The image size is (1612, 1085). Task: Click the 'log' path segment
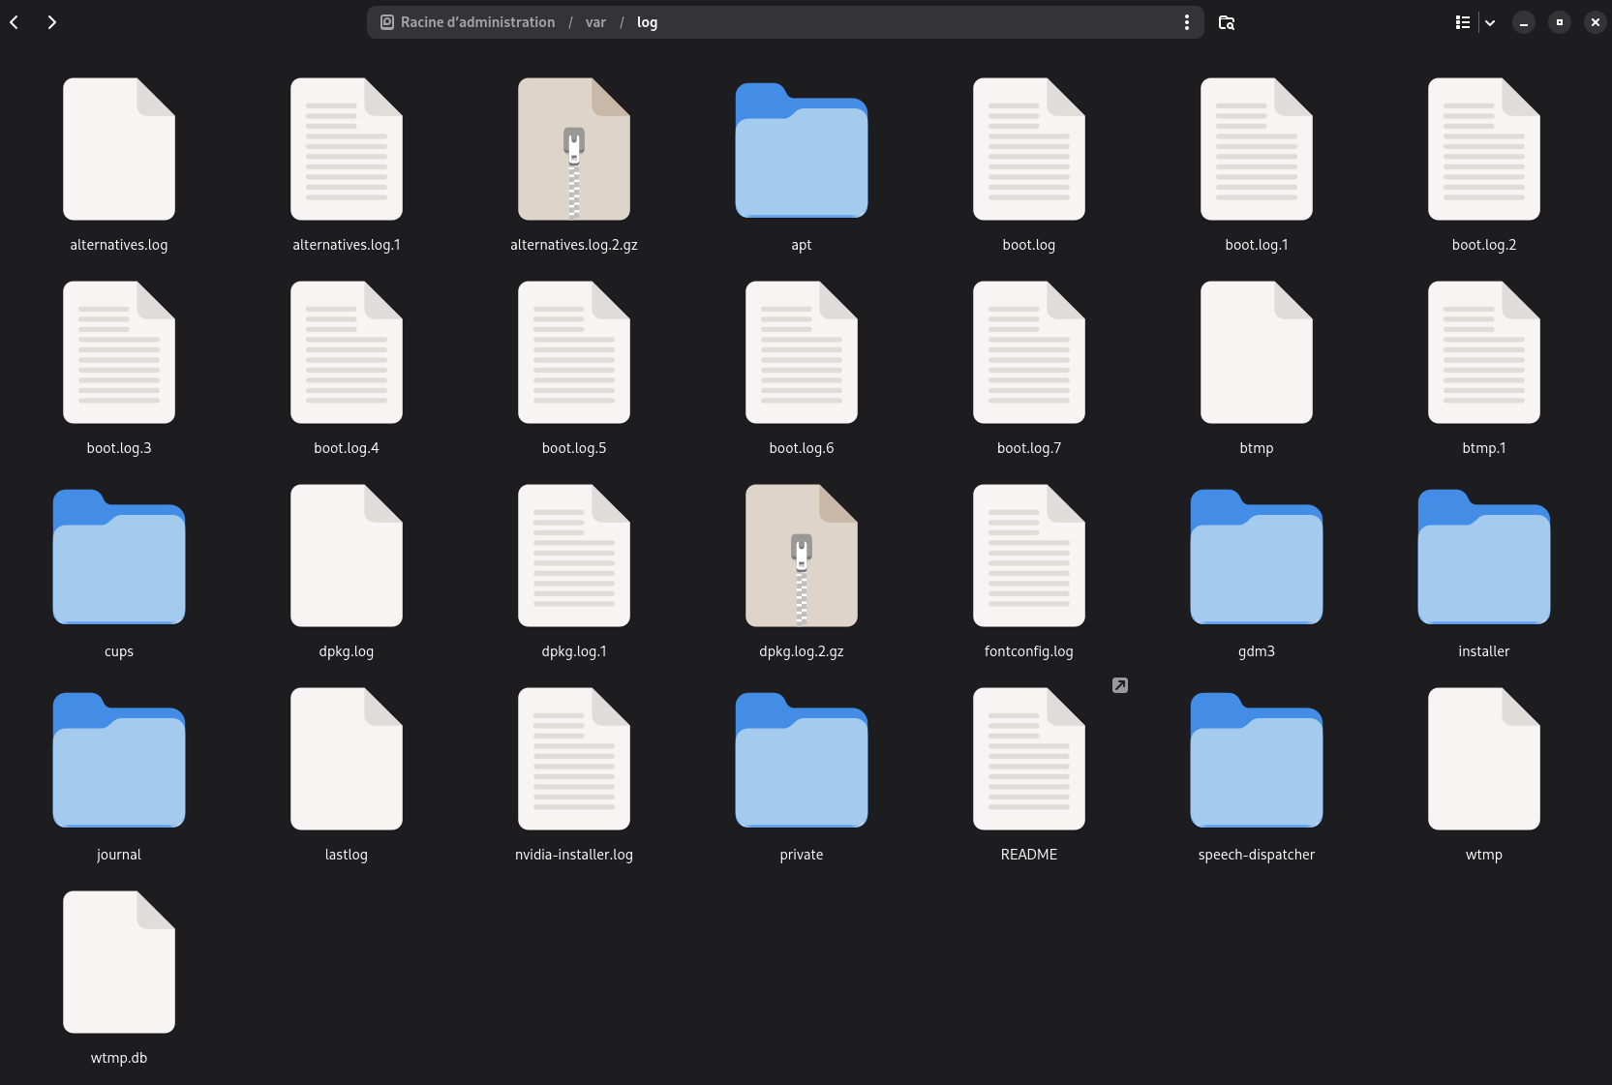(648, 22)
